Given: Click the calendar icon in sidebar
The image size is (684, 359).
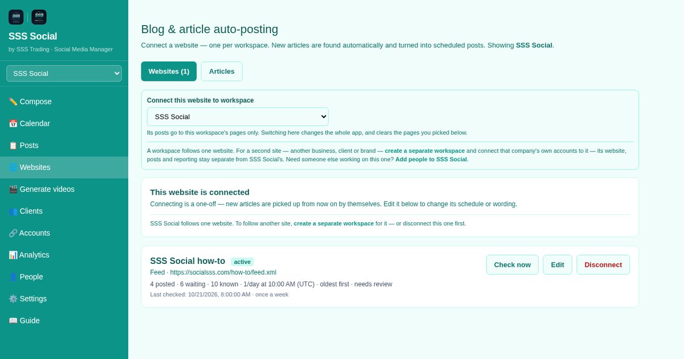Looking at the screenshot, I should click(x=13, y=124).
